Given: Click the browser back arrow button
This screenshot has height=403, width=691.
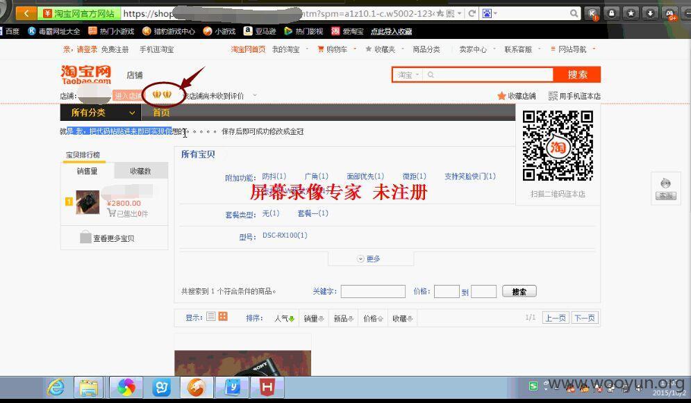Looking at the screenshot, I should pos(26,13).
